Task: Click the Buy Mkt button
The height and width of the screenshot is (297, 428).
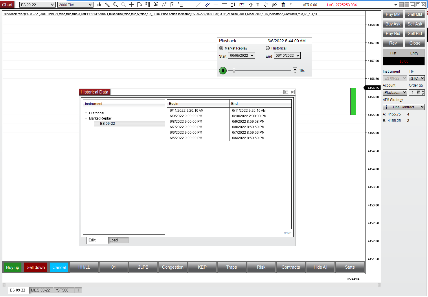Action: (393, 14)
